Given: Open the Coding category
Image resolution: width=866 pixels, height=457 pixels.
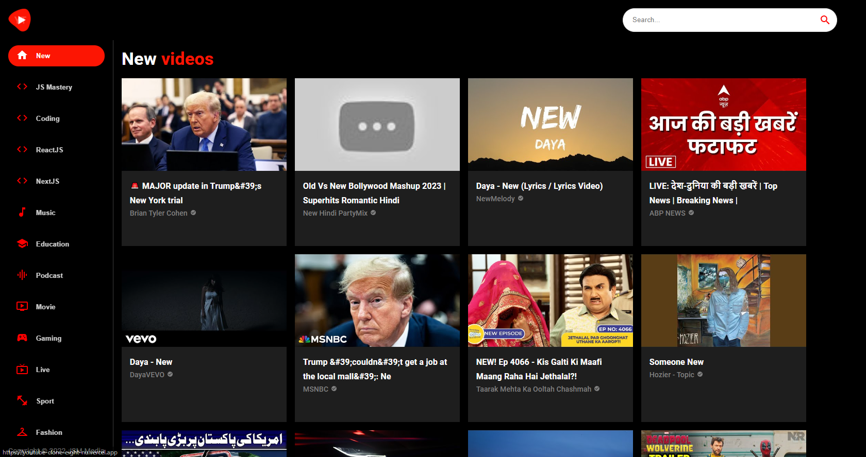Looking at the screenshot, I should [56, 118].
